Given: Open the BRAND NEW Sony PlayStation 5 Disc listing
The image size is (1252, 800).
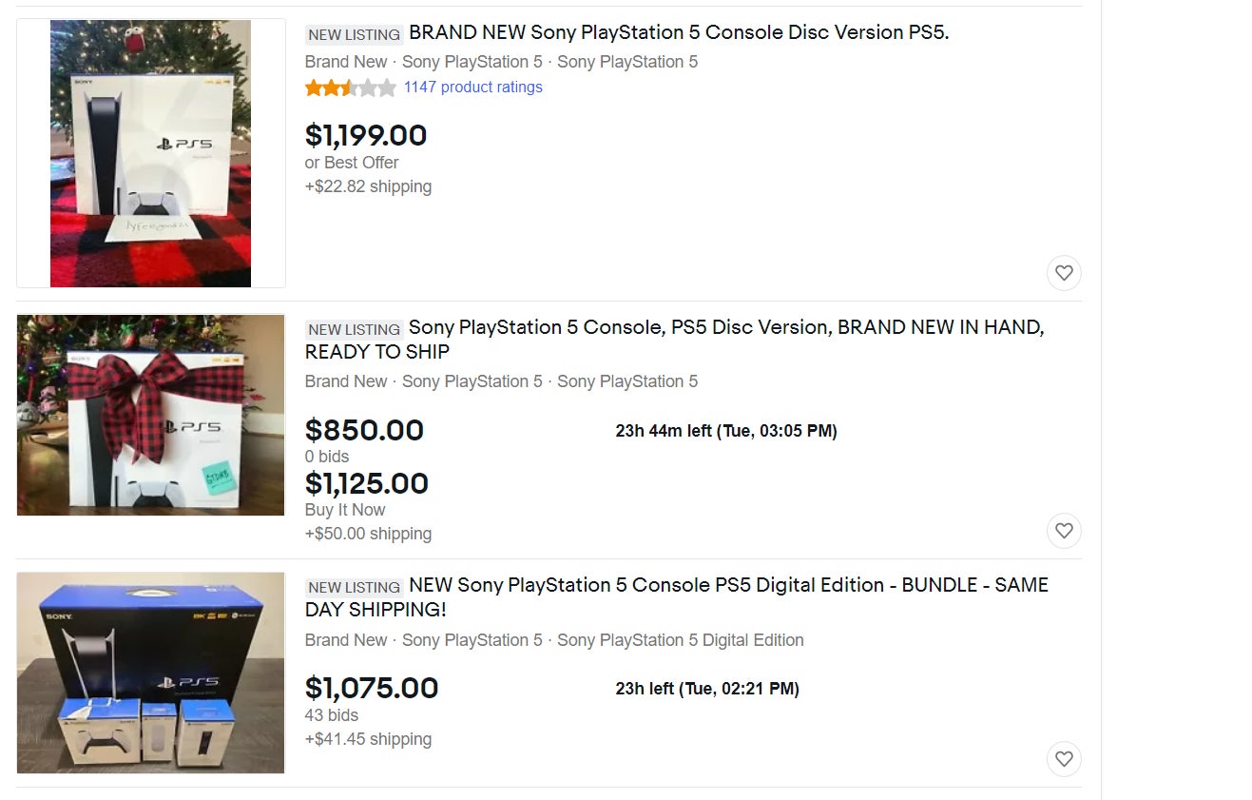Looking at the screenshot, I should [681, 32].
